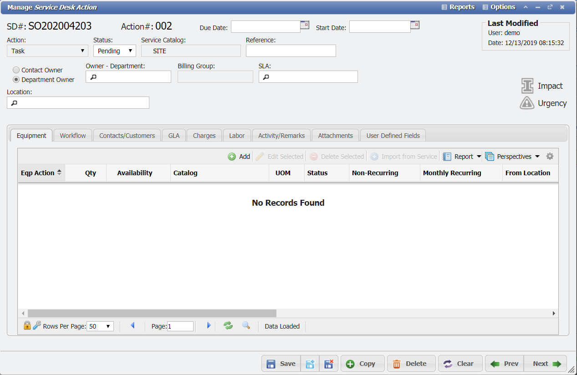
Task: Click the grid search magnifier icon
Action: click(x=246, y=325)
